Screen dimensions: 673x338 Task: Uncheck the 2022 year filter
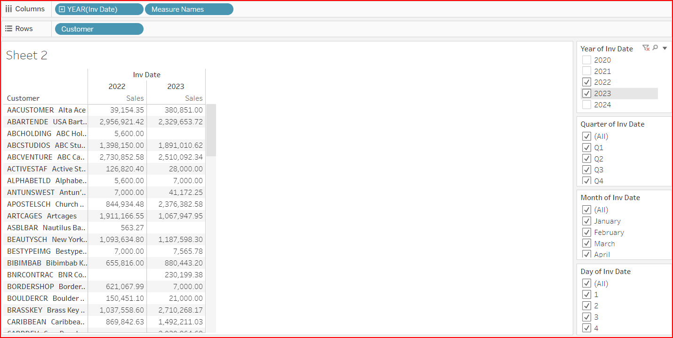click(x=586, y=82)
